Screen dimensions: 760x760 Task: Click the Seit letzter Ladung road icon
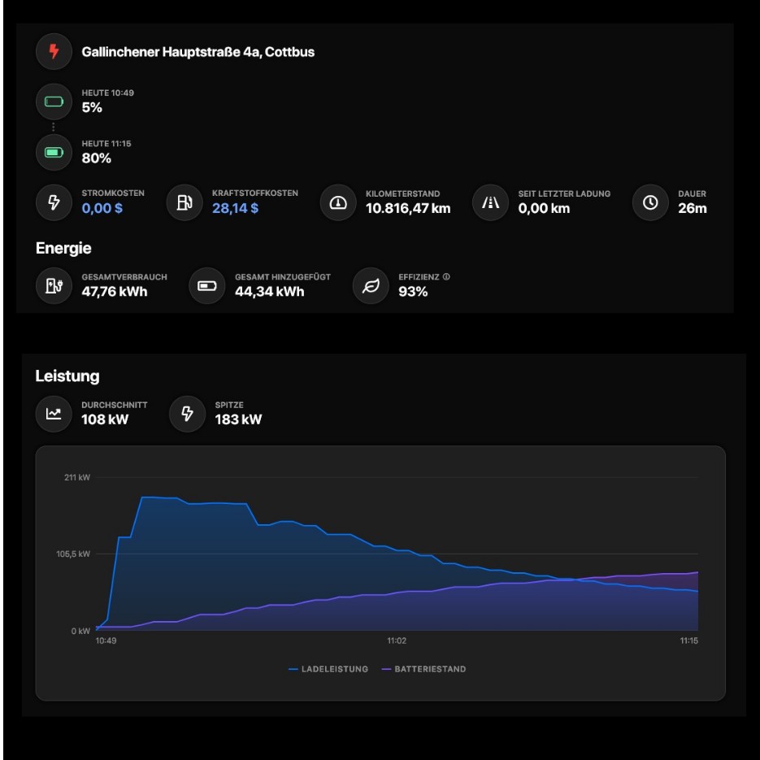coord(490,202)
